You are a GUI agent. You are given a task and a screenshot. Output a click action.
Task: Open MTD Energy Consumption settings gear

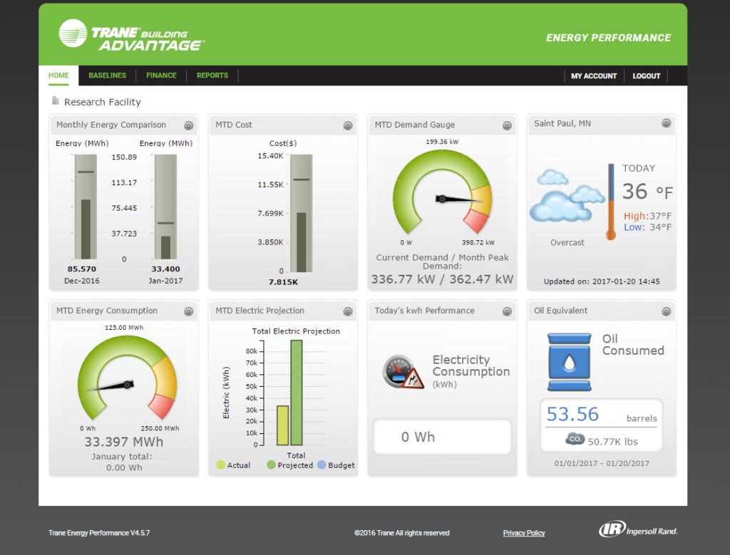coord(188,311)
